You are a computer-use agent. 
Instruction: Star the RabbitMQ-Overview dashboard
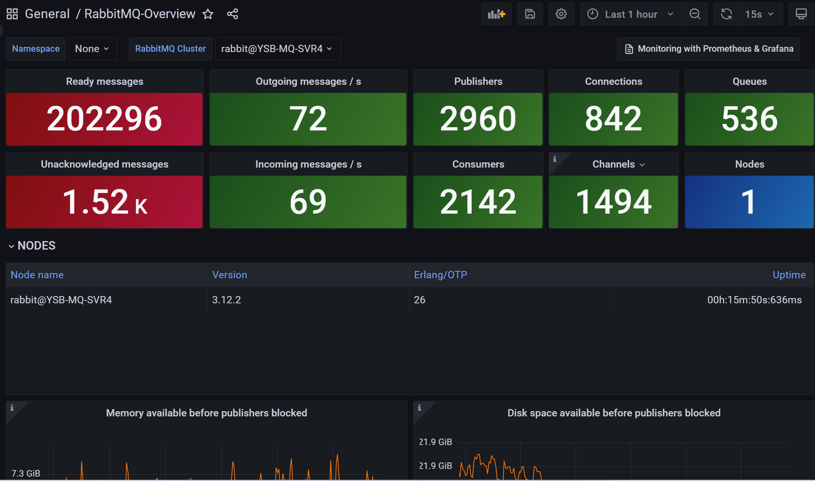208,14
